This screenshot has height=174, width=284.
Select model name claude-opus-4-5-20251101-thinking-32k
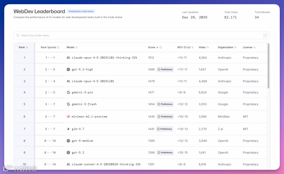pyautogui.click(x=104, y=58)
